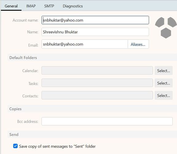
Task: Choose Calendar folder with Select… button
Action: coord(163,71)
